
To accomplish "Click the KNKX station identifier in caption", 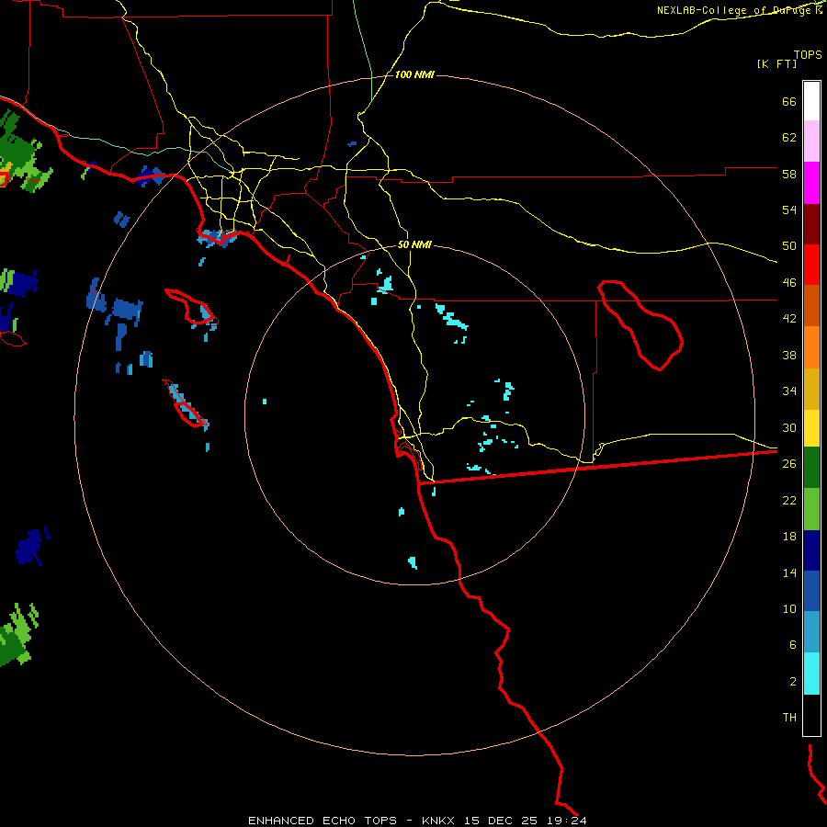I will click(x=437, y=821).
